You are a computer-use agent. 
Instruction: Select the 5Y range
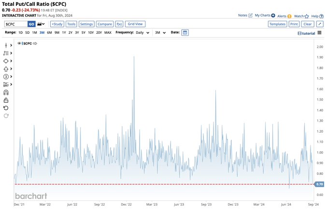84,33
